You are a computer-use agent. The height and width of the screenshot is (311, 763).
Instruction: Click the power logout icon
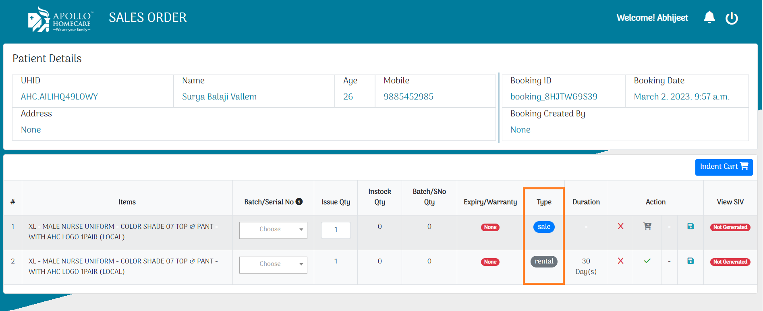732,18
